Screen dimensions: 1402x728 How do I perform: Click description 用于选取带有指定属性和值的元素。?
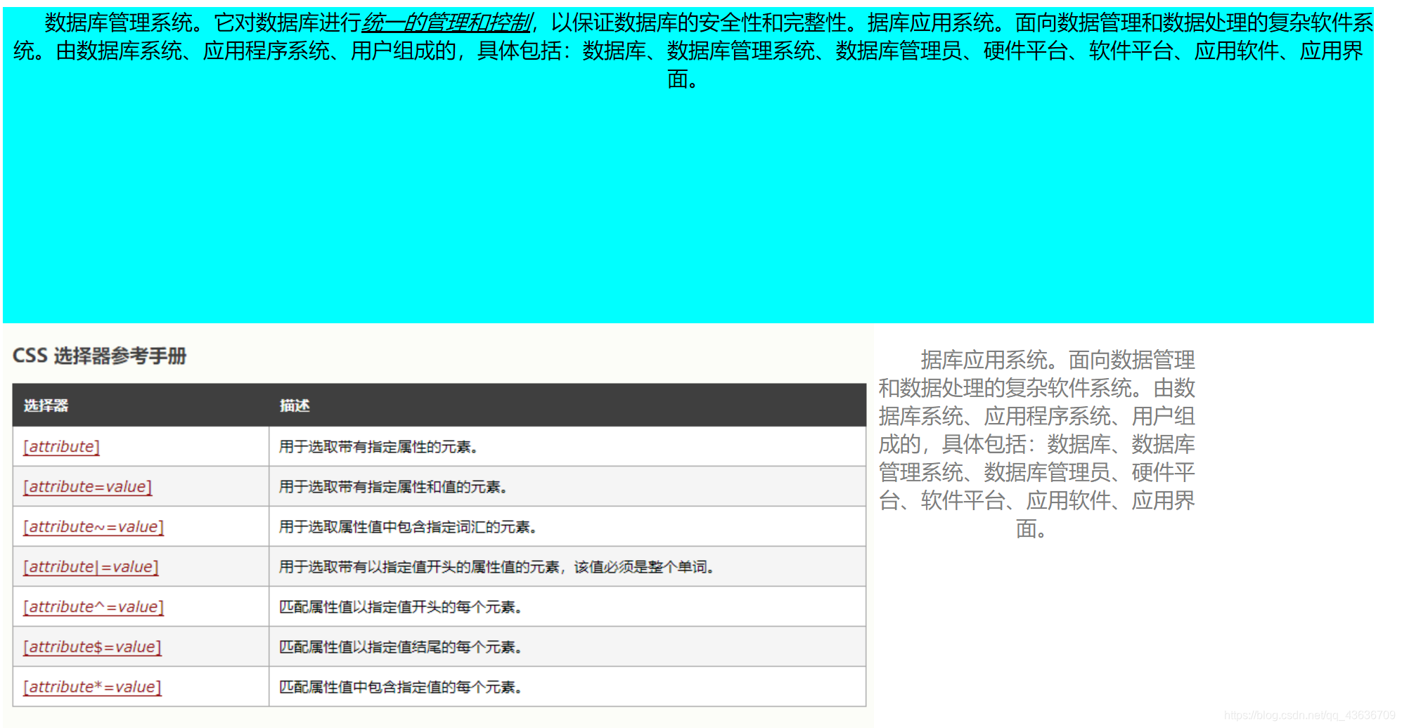393,487
